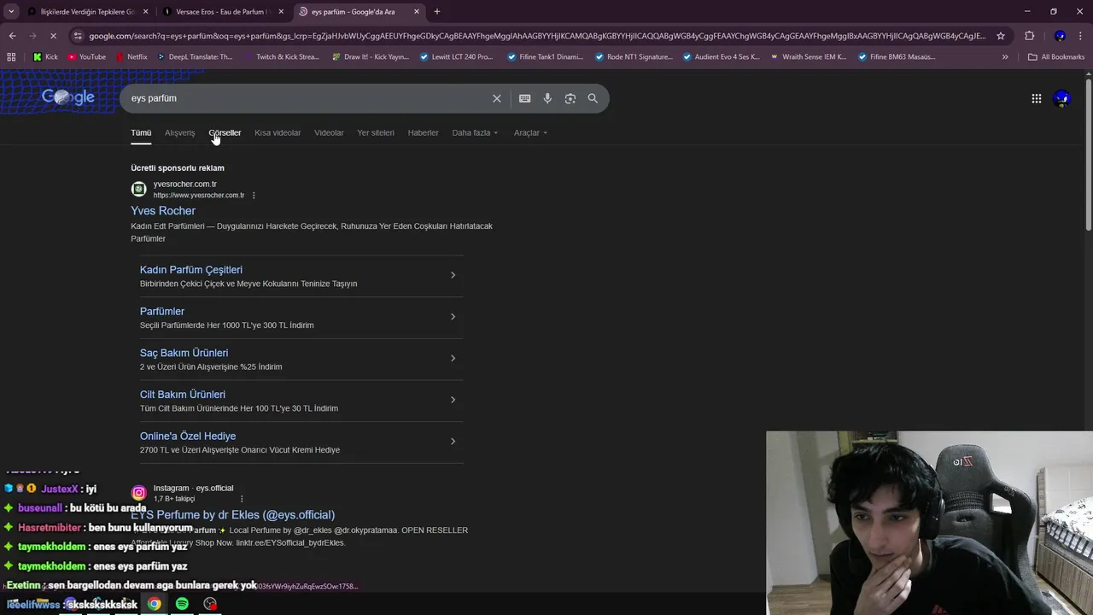
Task: Close the Versace Eros browser tab
Action: [281, 12]
